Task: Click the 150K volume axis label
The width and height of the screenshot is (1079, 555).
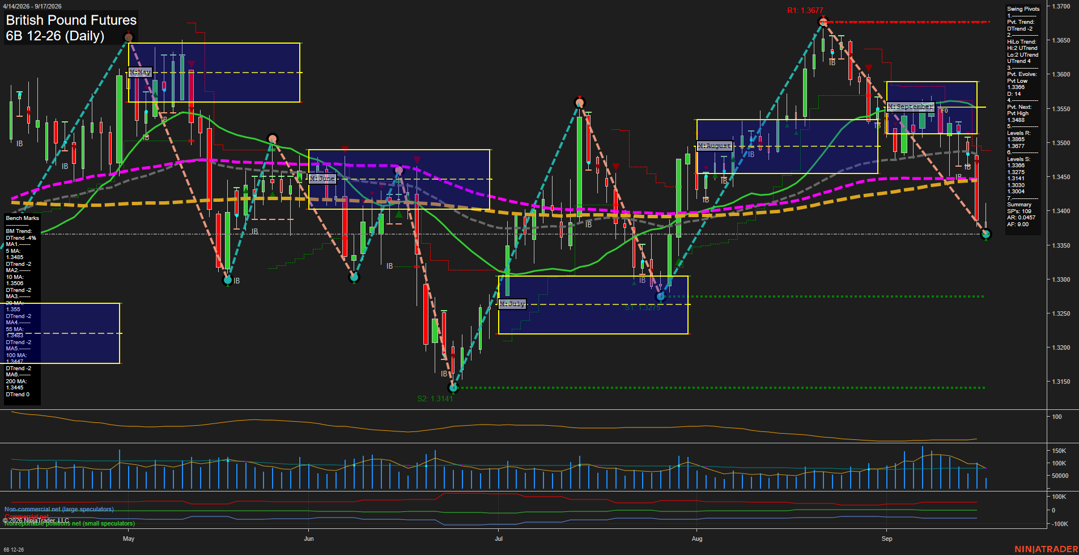Action: pyautogui.click(x=1059, y=451)
